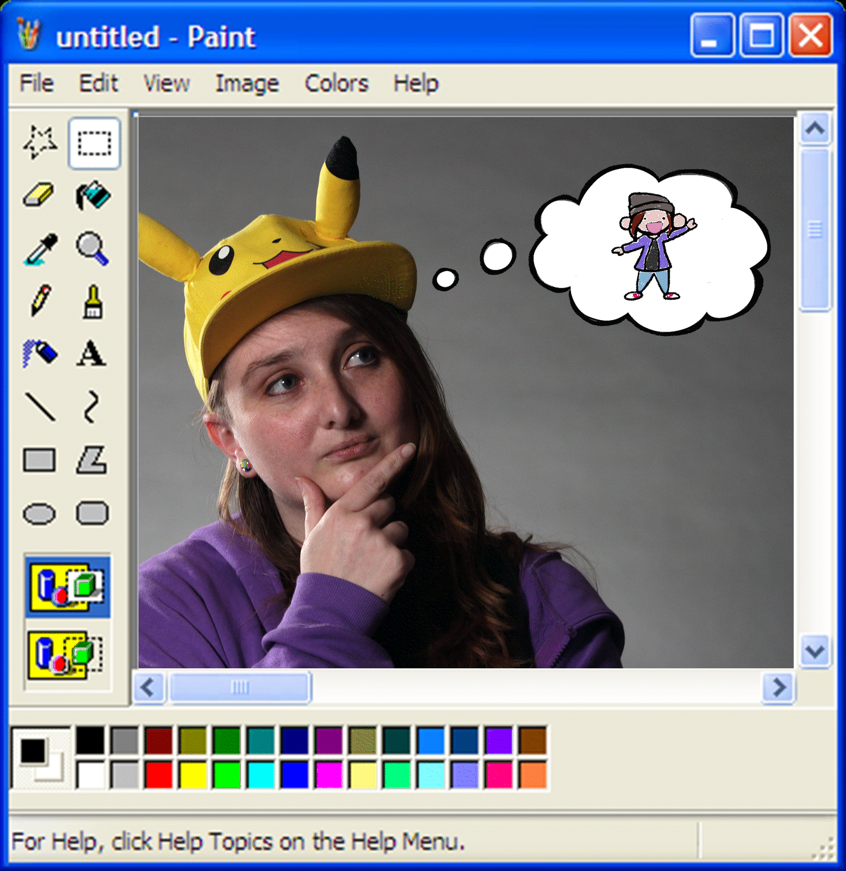Pick the teal color swatch
846x871 pixels.
[261, 740]
